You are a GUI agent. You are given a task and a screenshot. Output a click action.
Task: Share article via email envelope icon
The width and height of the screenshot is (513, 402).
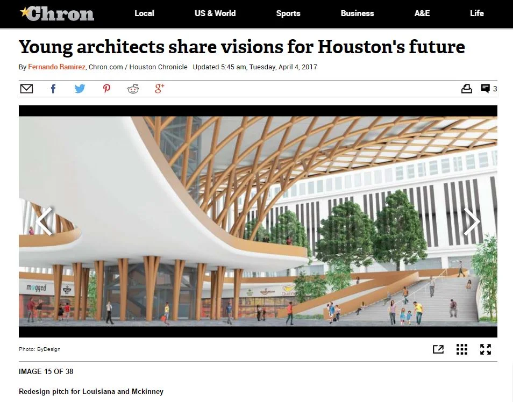26,89
